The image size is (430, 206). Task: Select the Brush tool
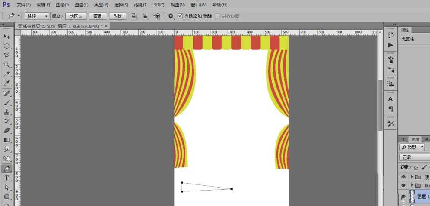pyautogui.click(x=7, y=102)
